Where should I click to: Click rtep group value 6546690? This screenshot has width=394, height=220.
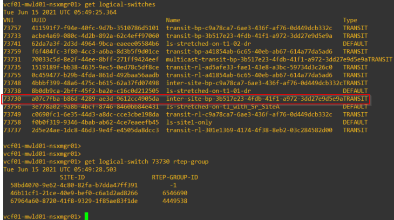[175, 193]
